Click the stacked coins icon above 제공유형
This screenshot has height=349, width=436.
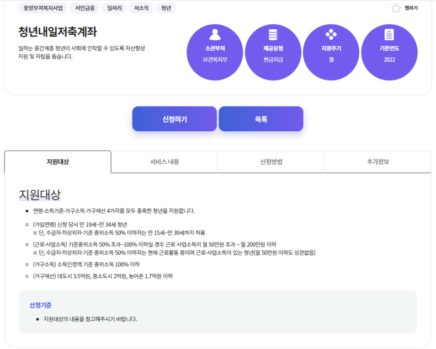tap(273, 35)
